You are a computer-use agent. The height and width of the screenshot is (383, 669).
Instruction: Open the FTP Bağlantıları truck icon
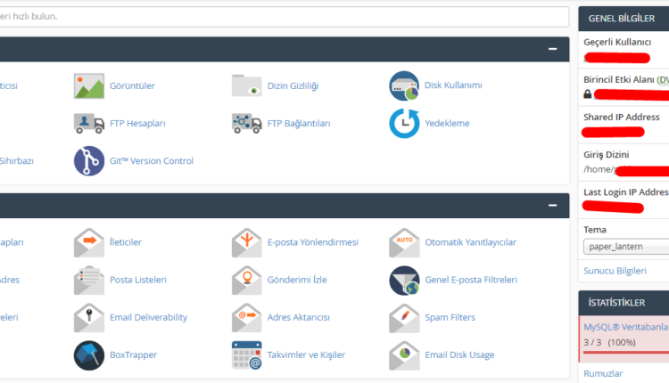246,124
